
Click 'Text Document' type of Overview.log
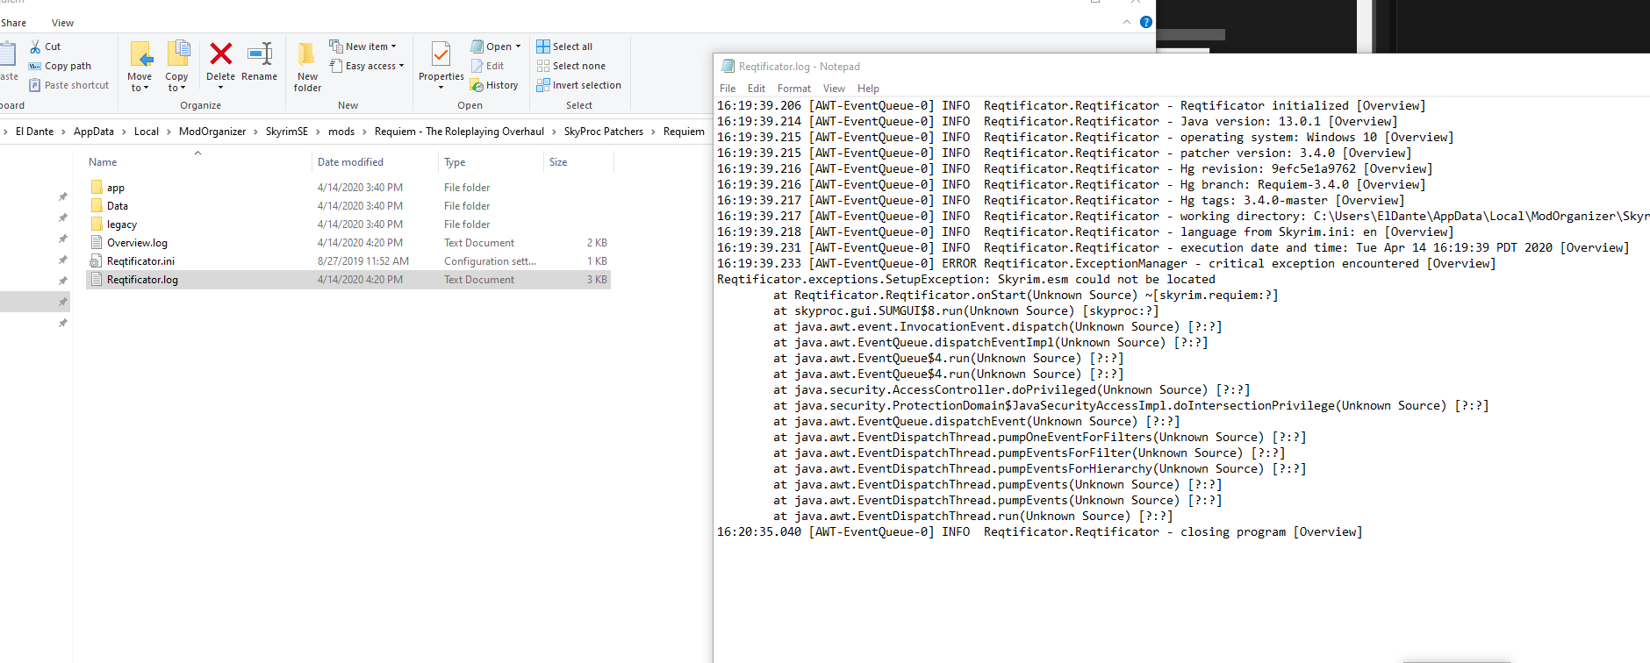point(479,243)
